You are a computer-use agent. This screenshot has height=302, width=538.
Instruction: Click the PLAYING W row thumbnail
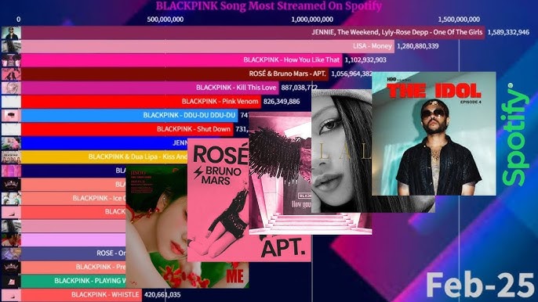11,281
